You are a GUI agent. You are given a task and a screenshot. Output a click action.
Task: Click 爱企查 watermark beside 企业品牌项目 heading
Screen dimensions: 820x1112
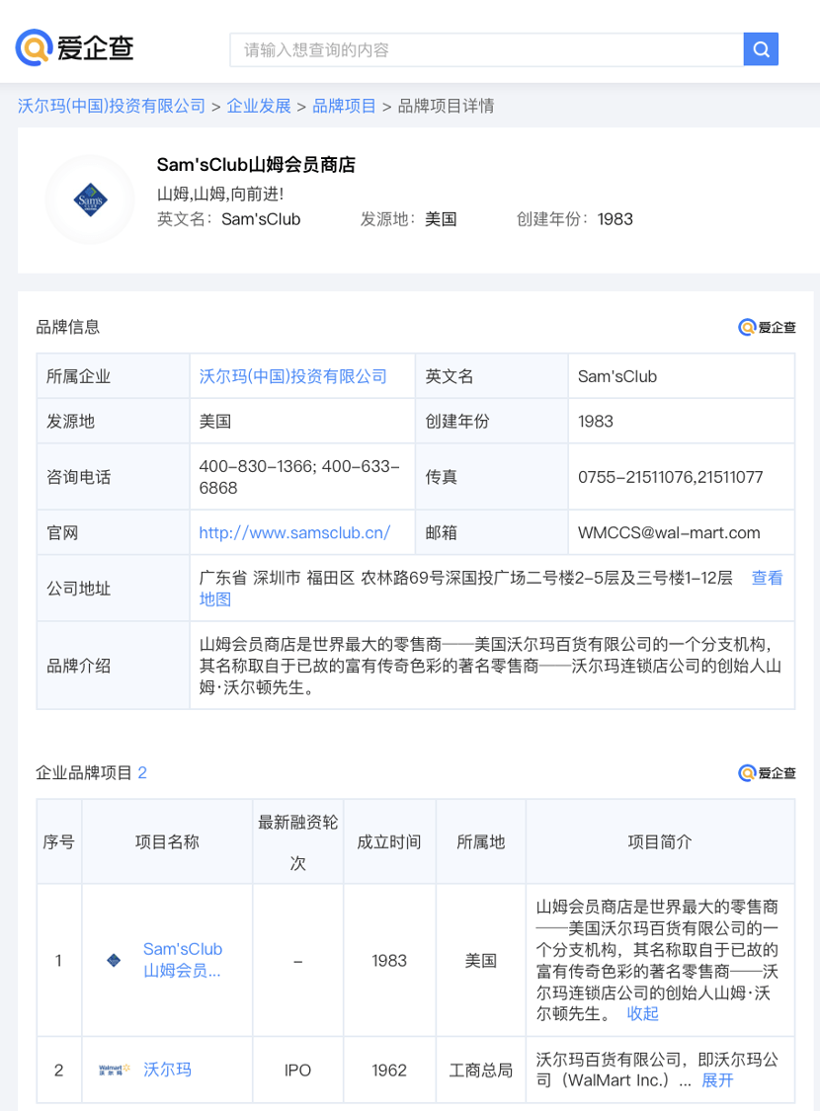[767, 772]
